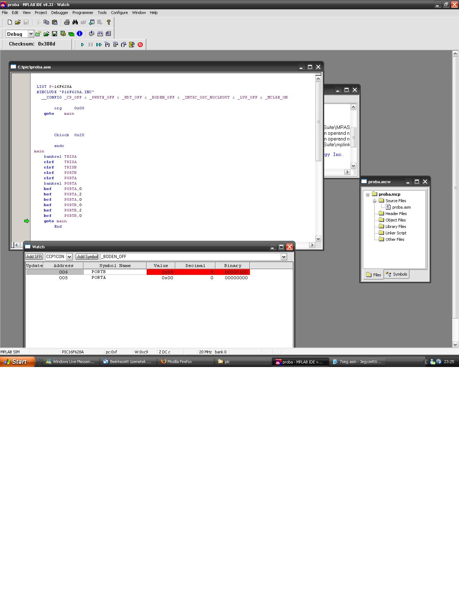Click the Step Over debug icon
Screen dimensions: 459x591
coord(115,44)
